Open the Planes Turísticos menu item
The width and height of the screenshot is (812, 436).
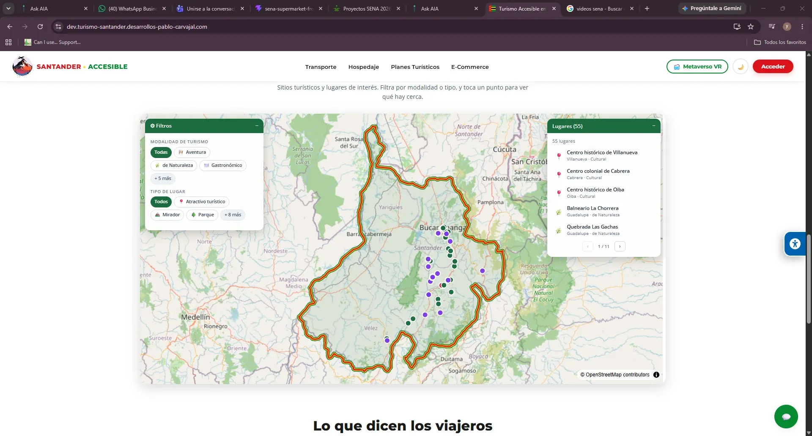tap(415, 67)
